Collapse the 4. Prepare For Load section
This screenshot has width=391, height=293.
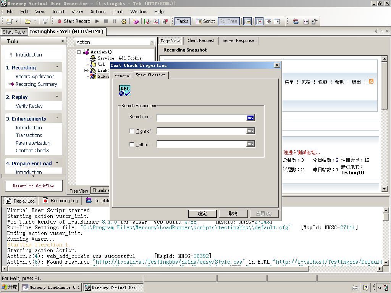click(57, 163)
